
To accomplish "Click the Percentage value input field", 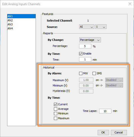I will click(x=85, y=46).
